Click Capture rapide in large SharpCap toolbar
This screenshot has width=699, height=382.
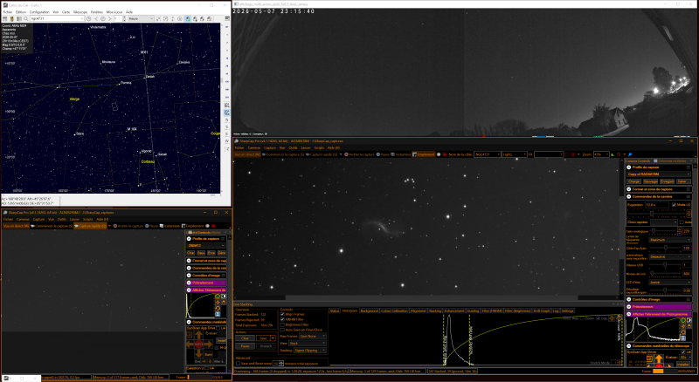(322, 154)
